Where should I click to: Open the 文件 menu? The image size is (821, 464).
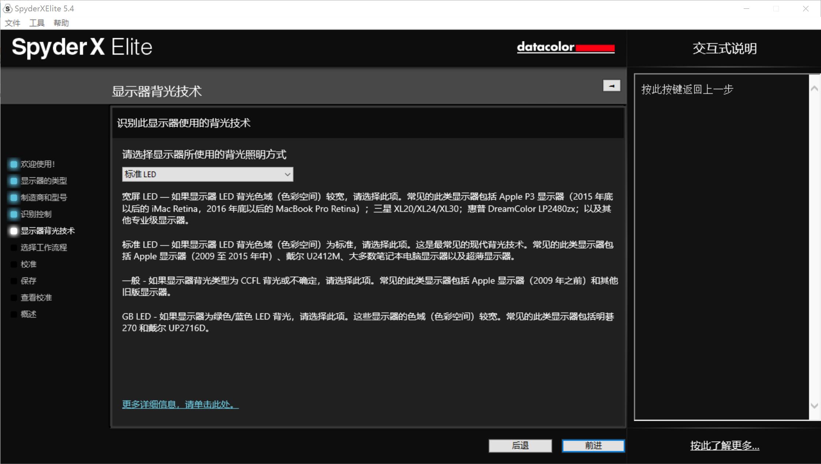coord(12,23)
